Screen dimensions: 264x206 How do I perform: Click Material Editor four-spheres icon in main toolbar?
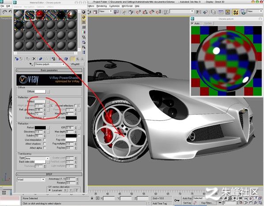[x=236, y=12]
